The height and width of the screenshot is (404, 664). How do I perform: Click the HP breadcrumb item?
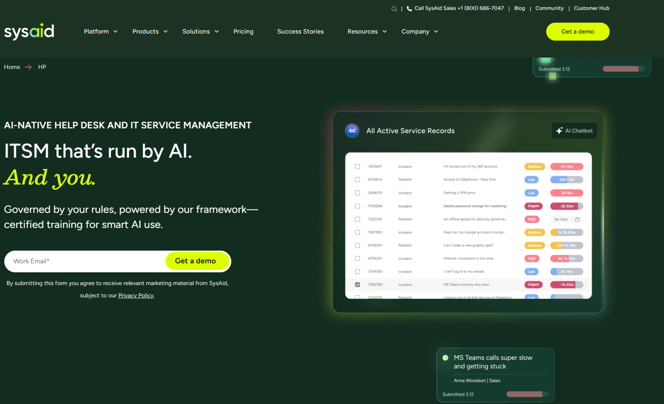(x=42, y=67)
